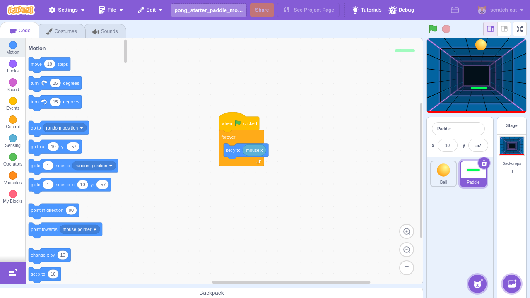Select the Motion block category
The height and width of the screenshot is (298, 530).
(x=12, y=48)
